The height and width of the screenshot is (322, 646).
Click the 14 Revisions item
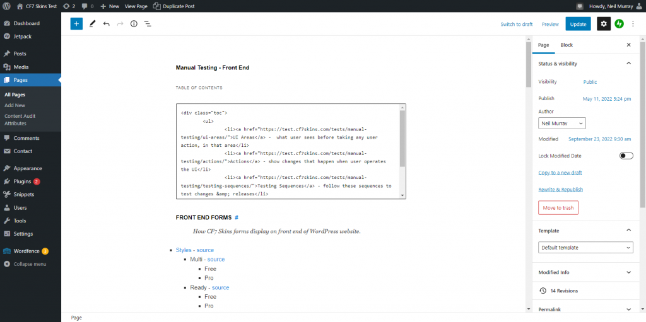[563, 290]
